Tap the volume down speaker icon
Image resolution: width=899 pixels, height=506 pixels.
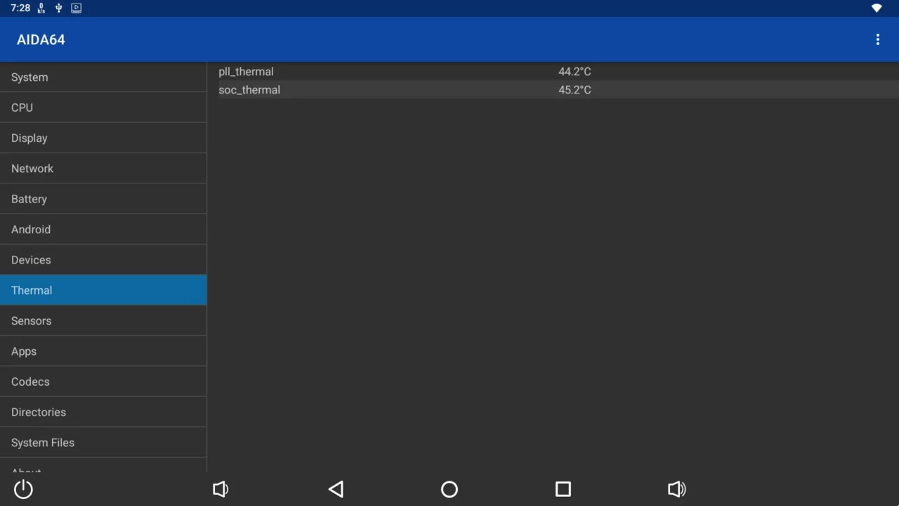tap(221, 488)
